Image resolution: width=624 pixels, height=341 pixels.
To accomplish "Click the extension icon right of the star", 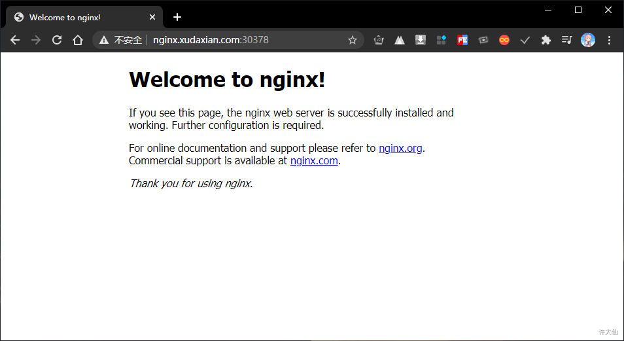I will click(379, 40).
